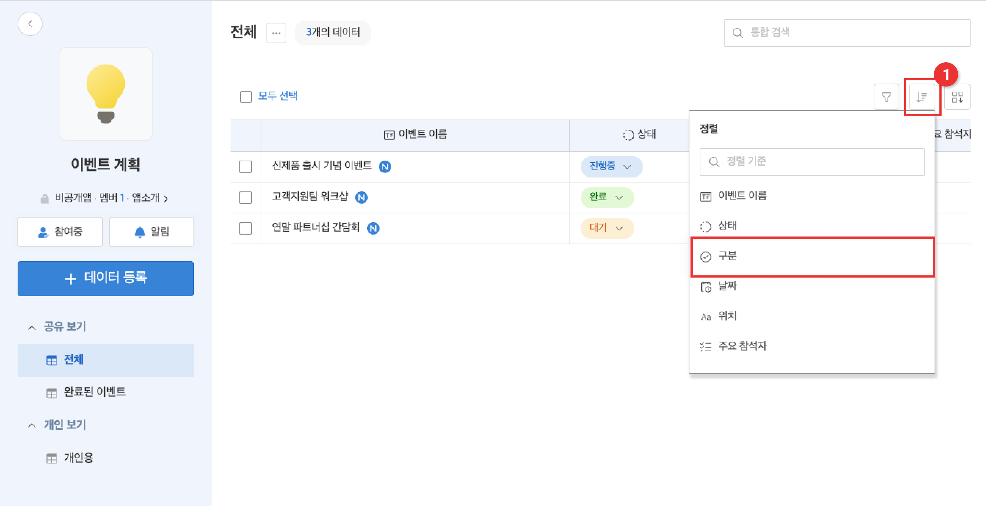Select 날짜 as the sort criterion
Image resolution: width=986 pixels, height=506 pixels.
(727, 286)
